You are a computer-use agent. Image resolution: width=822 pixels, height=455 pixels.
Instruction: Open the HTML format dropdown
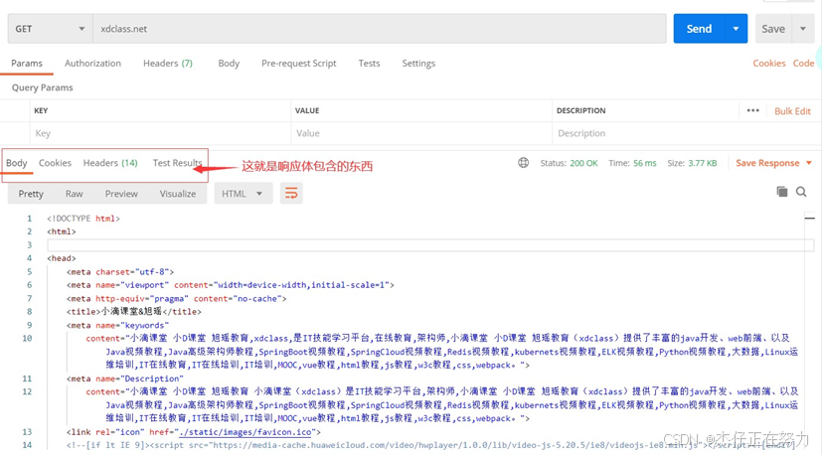[x=243, y=194]
